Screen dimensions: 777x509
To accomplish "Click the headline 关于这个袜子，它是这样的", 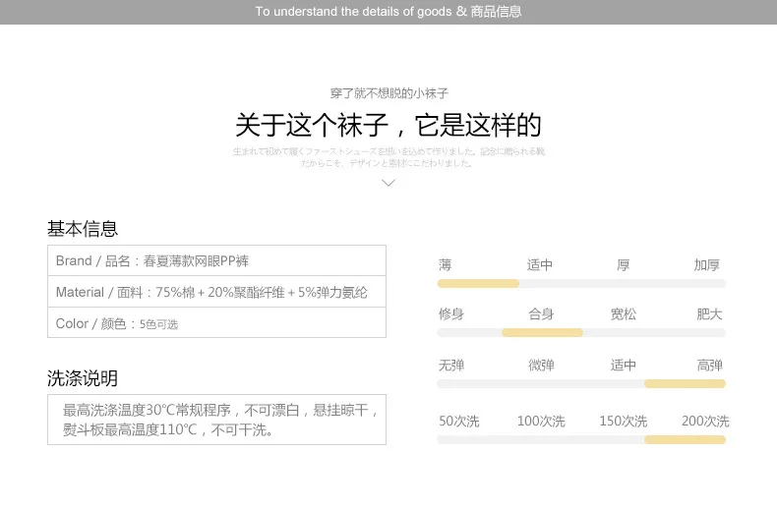I will click(x=388, y=125).
